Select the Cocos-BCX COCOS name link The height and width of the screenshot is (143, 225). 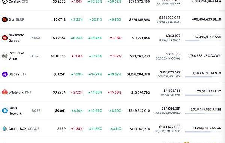tap(24, 129)
